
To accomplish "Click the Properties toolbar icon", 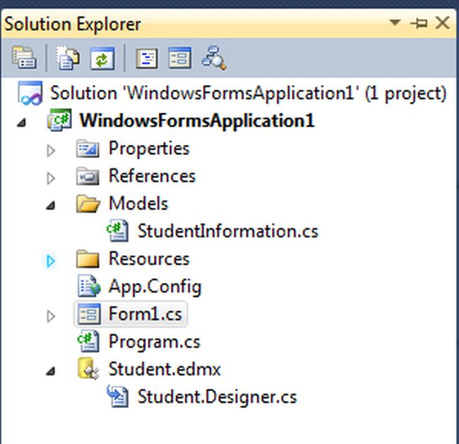I will coord(24,58).
